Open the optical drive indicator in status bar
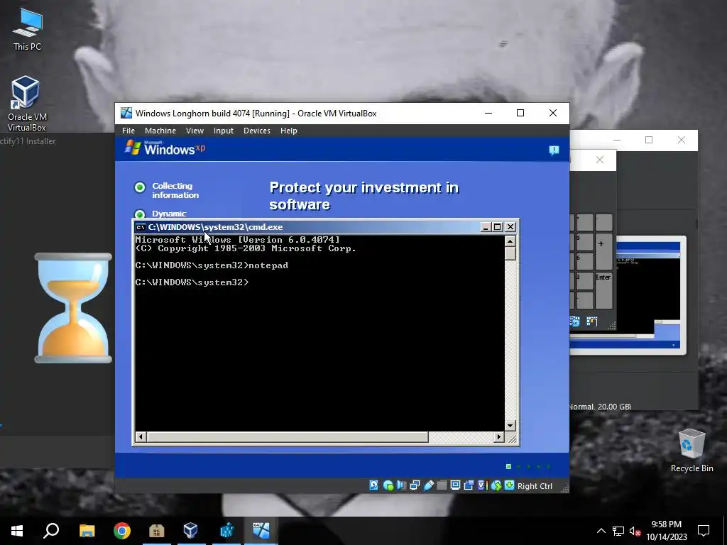 pos(388,485)
